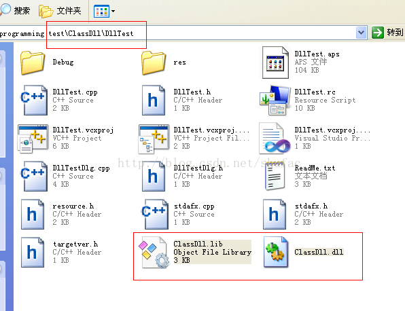Image resolution: width=405 pixels, height=311 pixels.
Task: Click the res folder name
Action: click(180, 62)
